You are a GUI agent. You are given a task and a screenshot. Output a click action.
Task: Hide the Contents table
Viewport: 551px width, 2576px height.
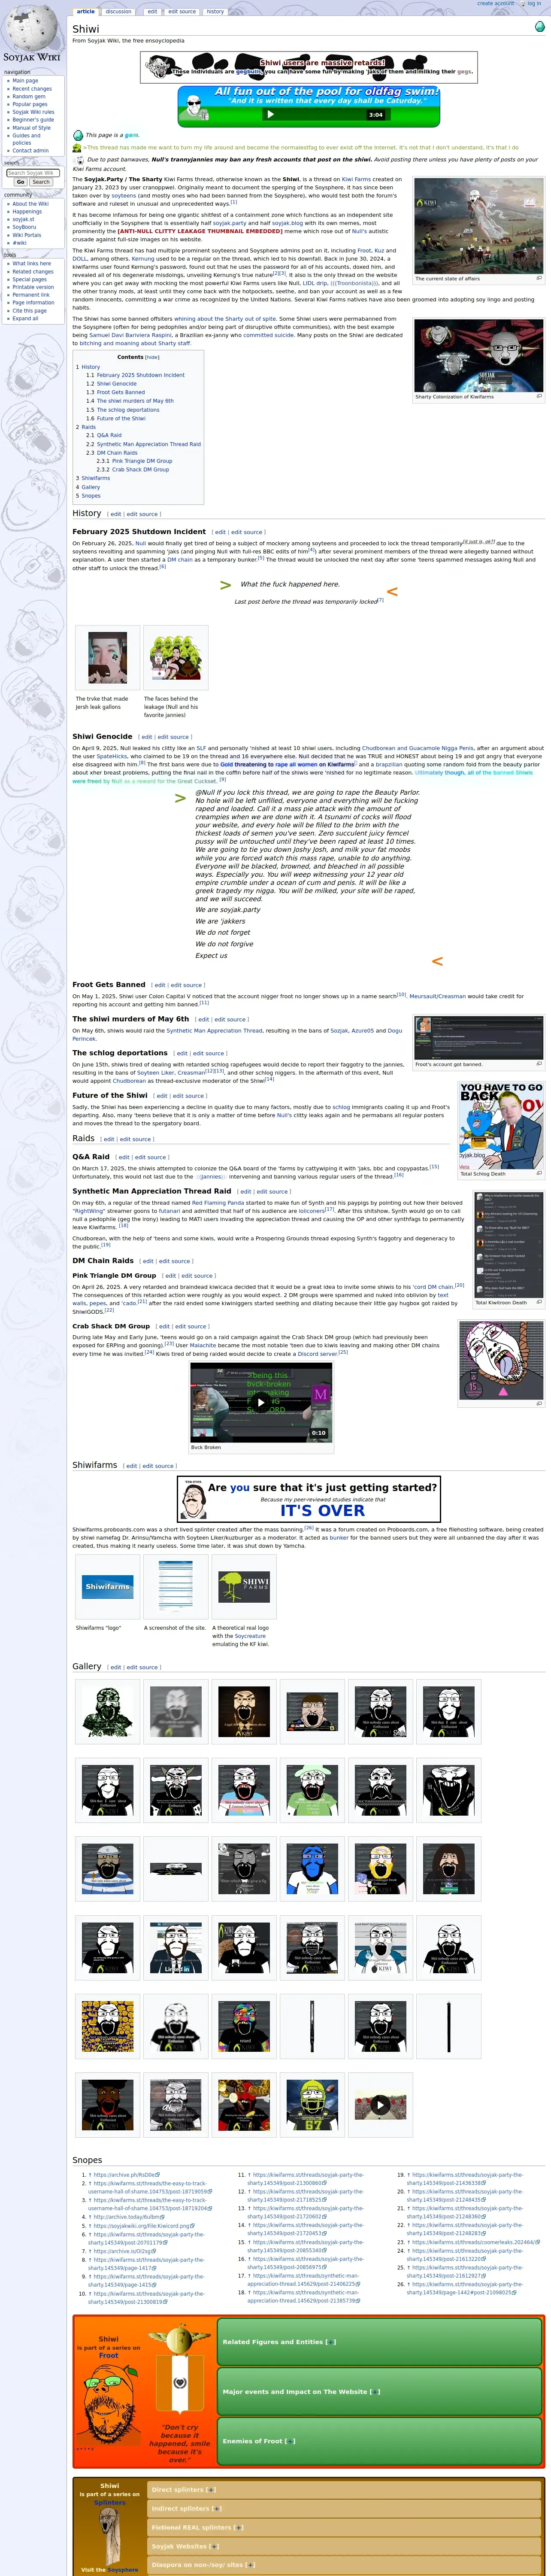pos(152,357)
